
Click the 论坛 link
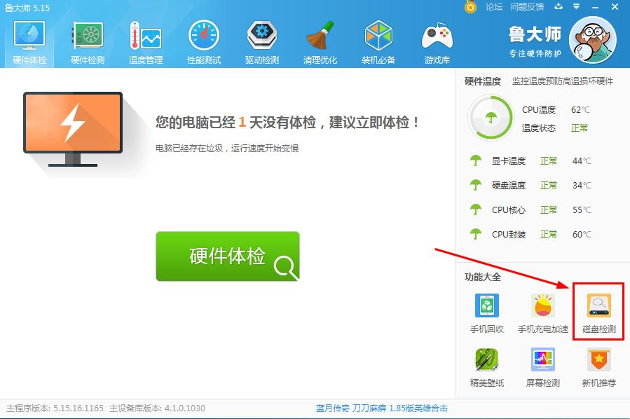[494, 7]
